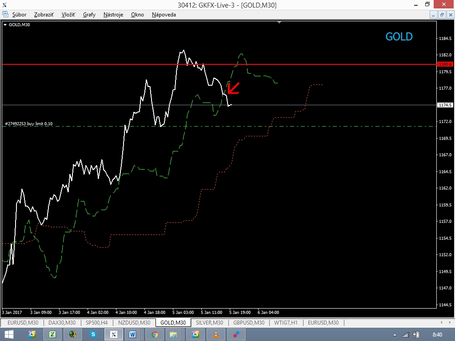Click the chart tabs left scroll arrow

(x=441, y=322)
